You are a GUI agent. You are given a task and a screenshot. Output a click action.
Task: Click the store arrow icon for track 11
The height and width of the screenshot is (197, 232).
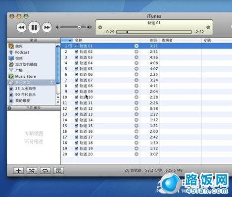137,103
